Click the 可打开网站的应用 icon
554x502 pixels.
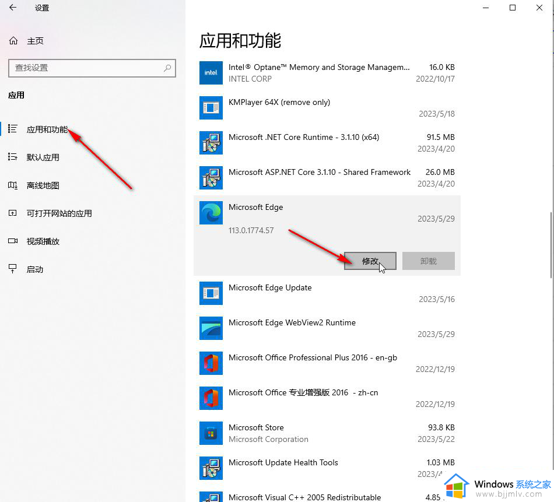(13, 213)
